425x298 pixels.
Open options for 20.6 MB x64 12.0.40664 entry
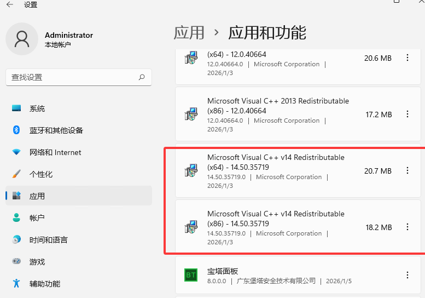pyautogui.click(x=407, y=58)
